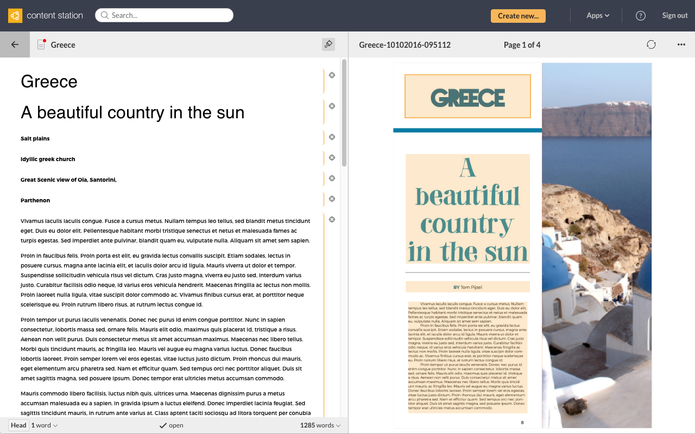Click the paintbrush icon above the article editor
Viewport: 695px width, 434px height.
(x=328, y=44)
